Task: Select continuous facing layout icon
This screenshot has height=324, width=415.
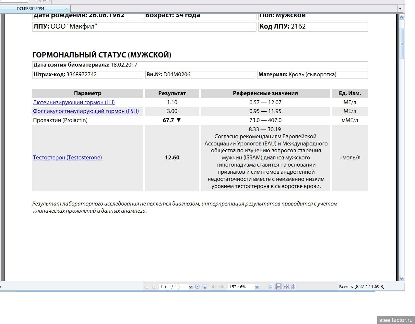Action: pos(286,286)
